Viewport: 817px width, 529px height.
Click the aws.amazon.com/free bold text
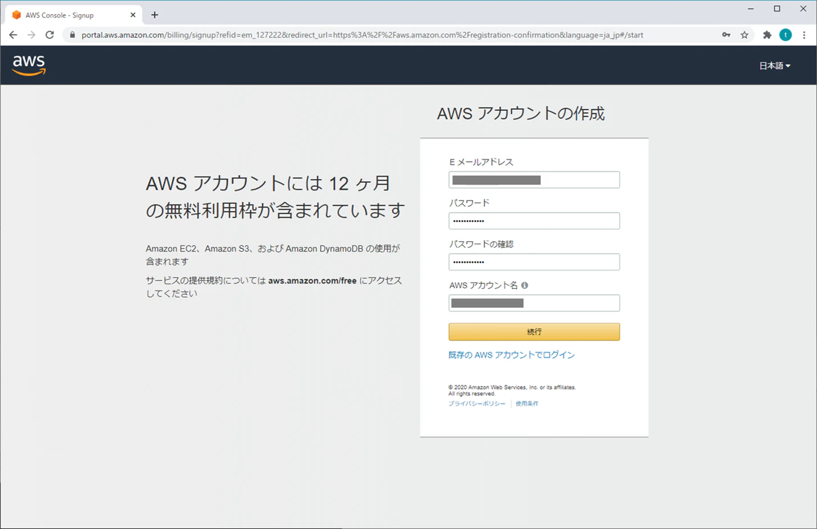312,281
